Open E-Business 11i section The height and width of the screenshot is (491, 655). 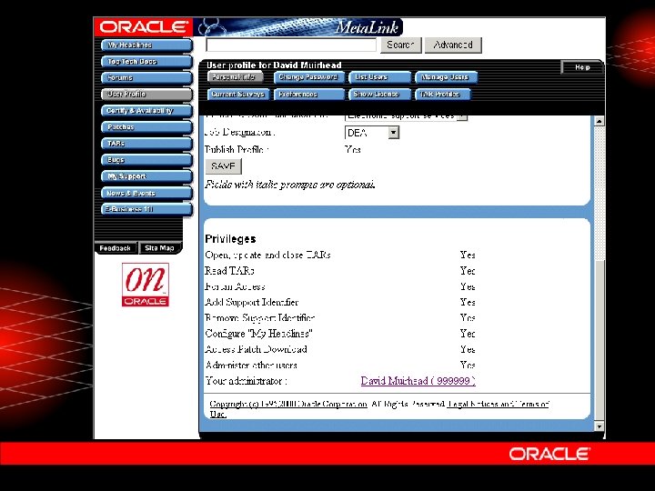(146, 209)
